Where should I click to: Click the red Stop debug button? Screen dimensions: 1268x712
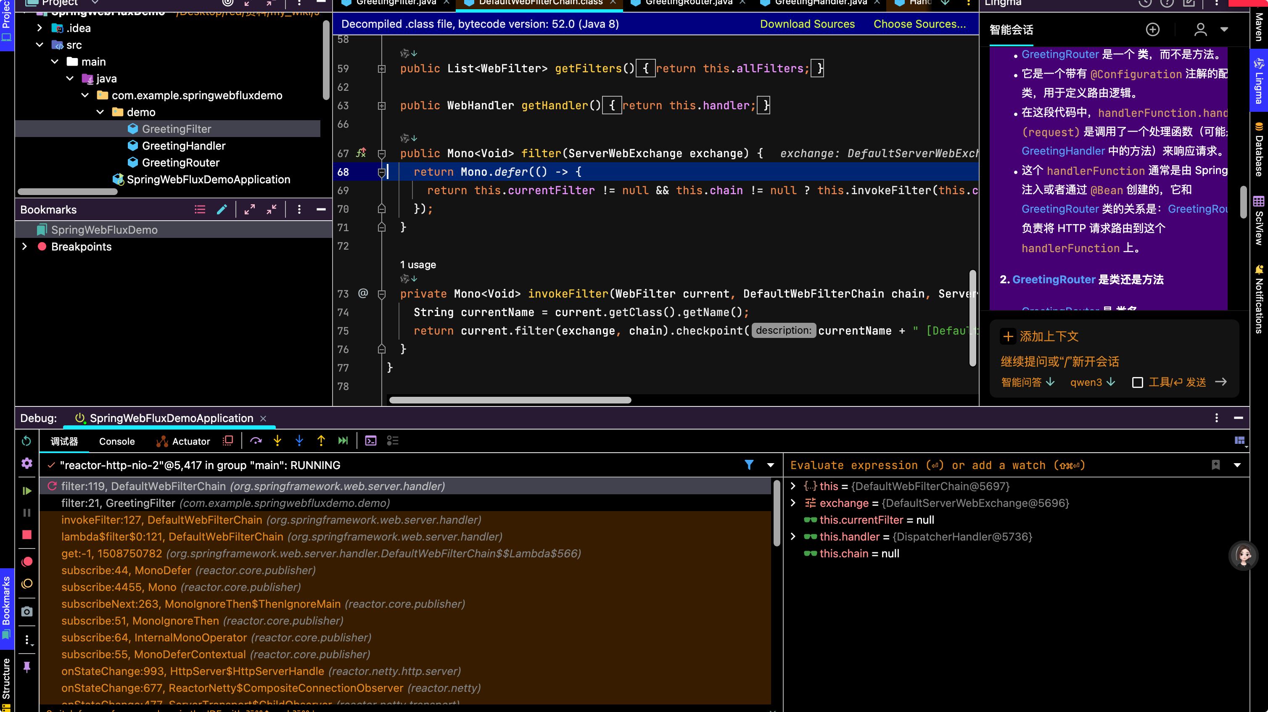[x=27, y=535]
